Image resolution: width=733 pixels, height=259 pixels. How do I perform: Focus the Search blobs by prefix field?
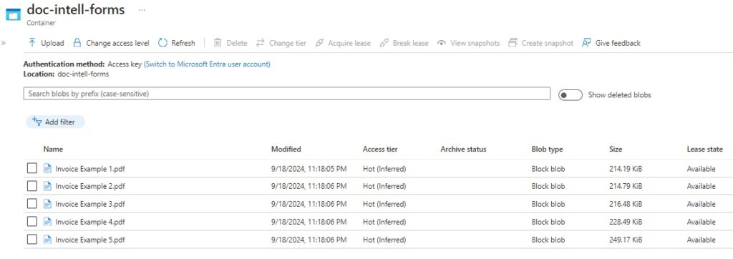coord(286,94)
